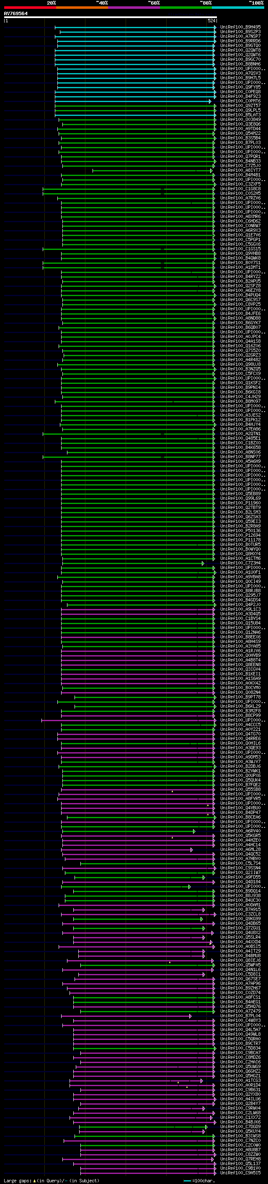Screen dimensions: 268x1184
Task: Select the UniRef100_Q2QWT6 label
Action: [x=240, y=55]
